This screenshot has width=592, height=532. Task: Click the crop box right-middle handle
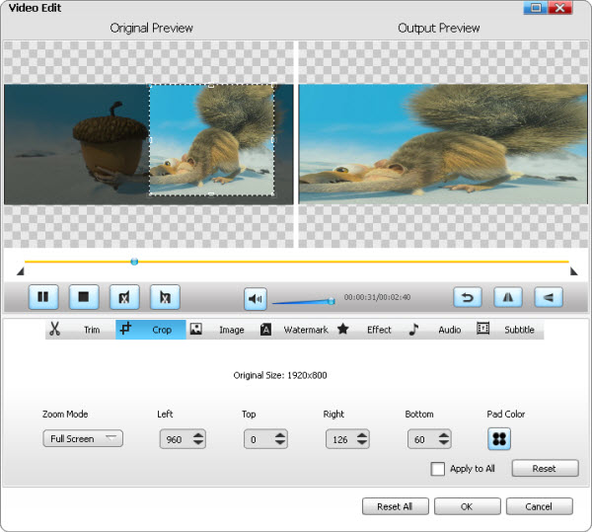click(x=273, y=140)
